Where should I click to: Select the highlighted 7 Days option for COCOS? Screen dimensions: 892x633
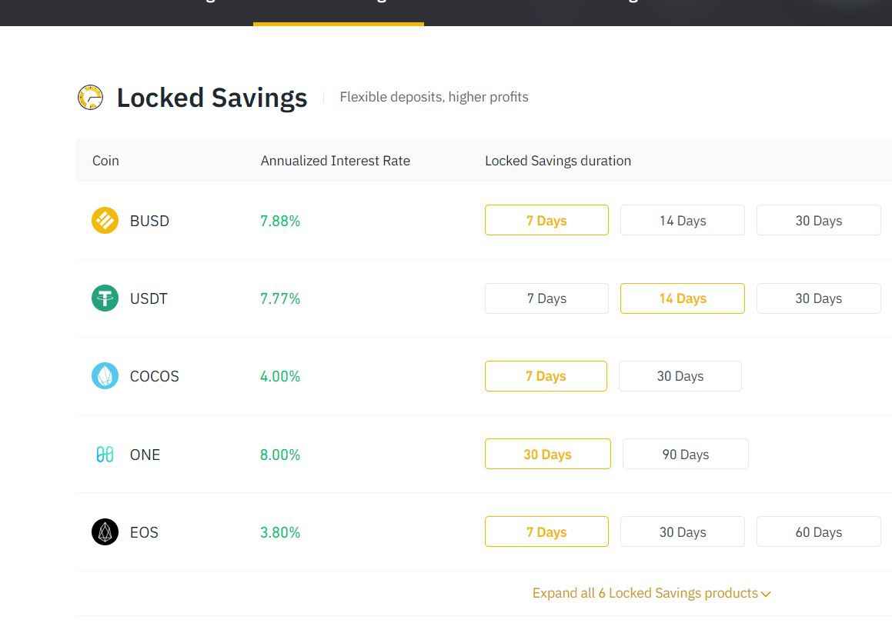[546, 376]
